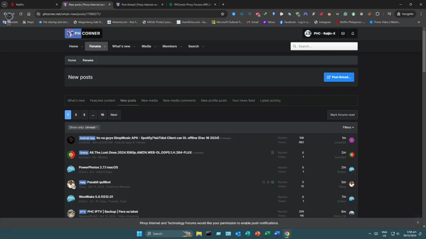The height and width of the screenshot is (239, 426).
Task: Jump to page 10 of results
Action: tap(103, 115)
